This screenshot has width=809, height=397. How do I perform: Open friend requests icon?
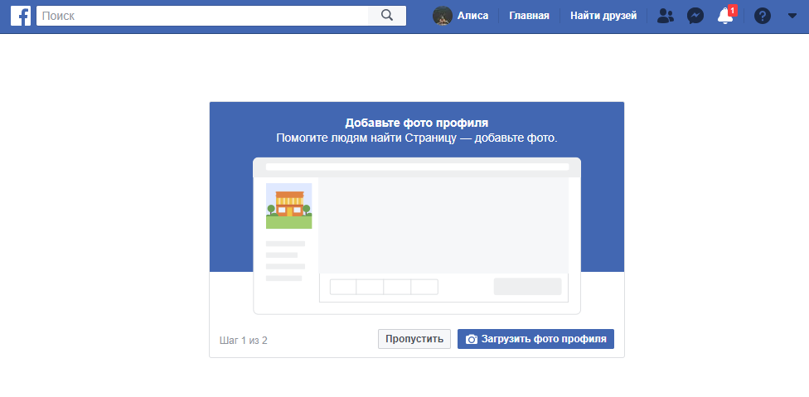(x=666, y=16)
